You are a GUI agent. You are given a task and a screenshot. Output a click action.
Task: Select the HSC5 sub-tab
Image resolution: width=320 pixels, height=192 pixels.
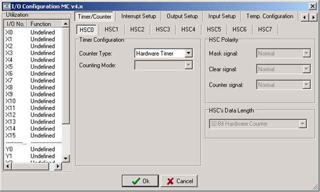coord(214,29)
